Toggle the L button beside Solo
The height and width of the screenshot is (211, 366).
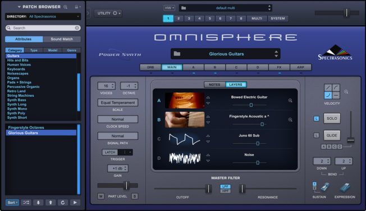pos(316,119)
